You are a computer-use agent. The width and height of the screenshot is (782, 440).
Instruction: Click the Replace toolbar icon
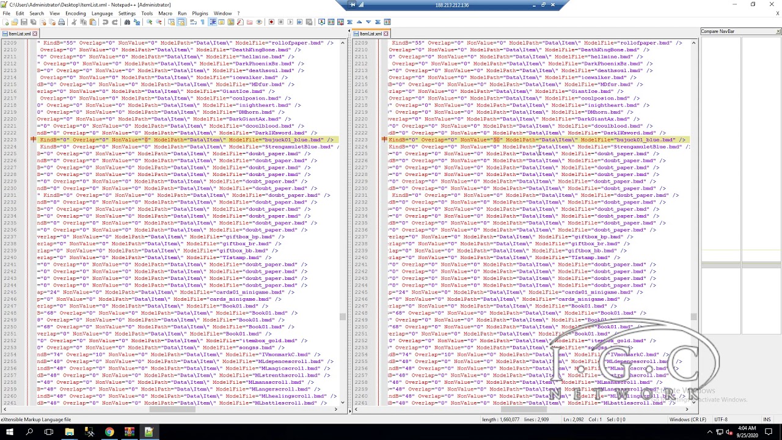137,22
